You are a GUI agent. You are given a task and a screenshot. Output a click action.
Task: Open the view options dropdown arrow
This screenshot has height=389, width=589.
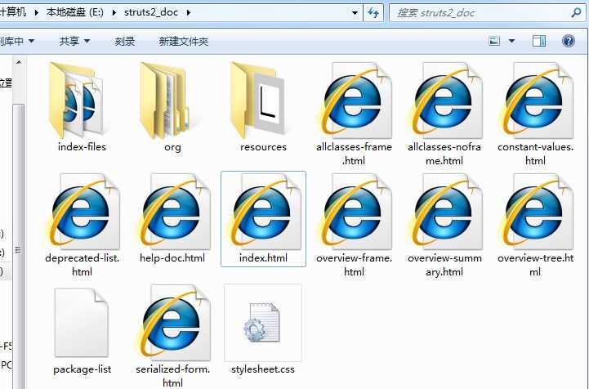coord(511,41)
